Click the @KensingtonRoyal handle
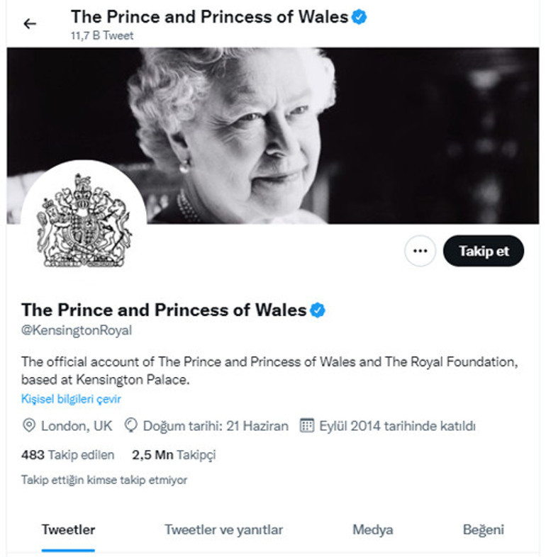 [x=77, y=330]
